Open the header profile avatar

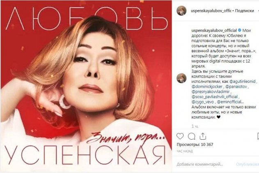pos(181,11)
